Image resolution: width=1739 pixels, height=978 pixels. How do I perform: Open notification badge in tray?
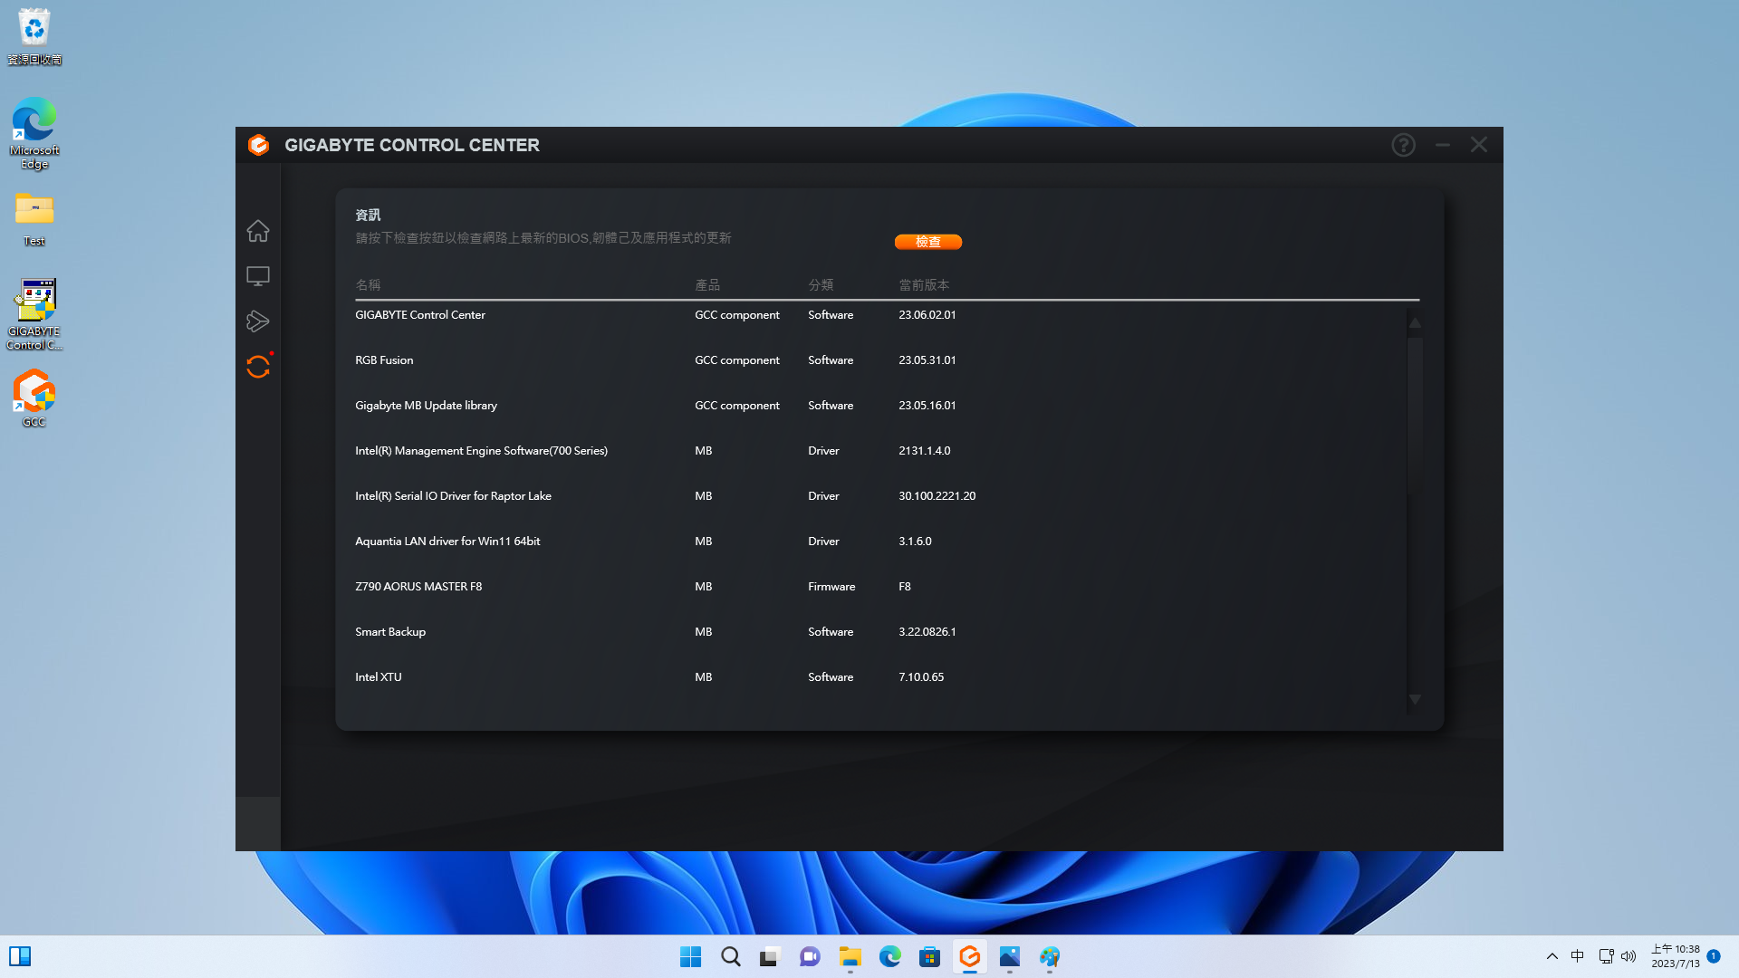(x=1714, y=956)
